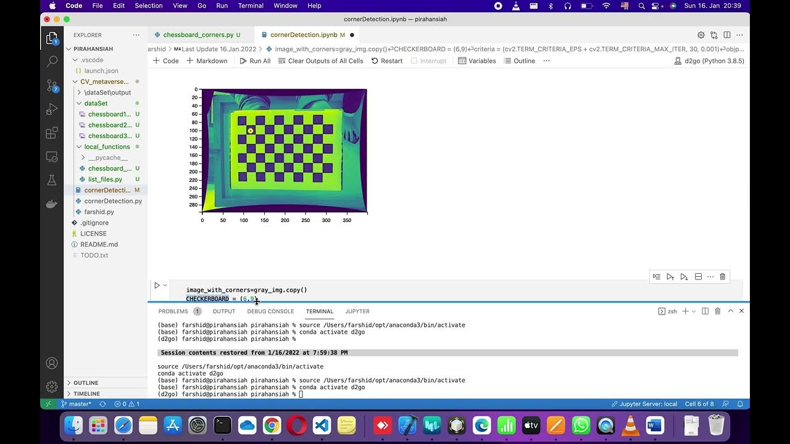
Task: Open the Accounts menu icon
Action: click(x=52, y=363)
